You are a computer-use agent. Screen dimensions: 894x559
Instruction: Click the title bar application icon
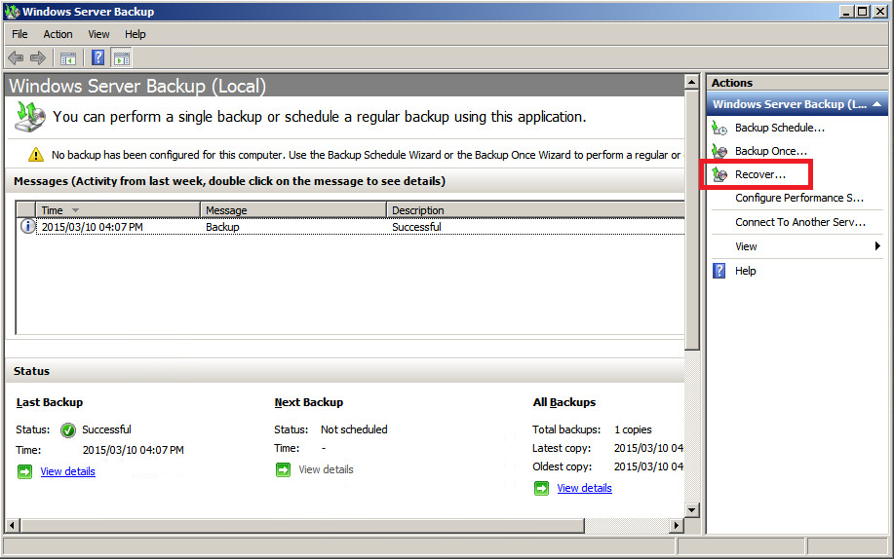[12, 12]
